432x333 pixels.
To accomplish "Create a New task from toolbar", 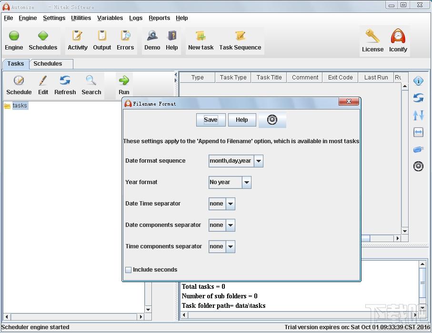I will click(201, 36).
